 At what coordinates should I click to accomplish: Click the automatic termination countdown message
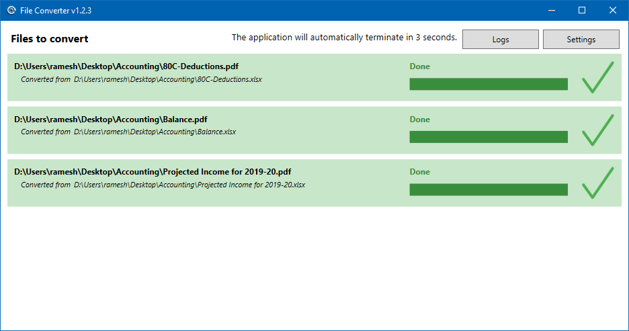(344, 38)
